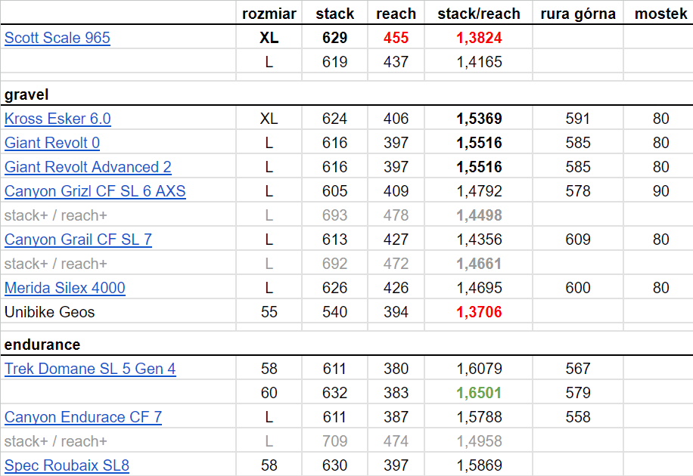Click the Merida Silex 4000 link
Image resolution: width=693 pixels, height=476 pixels.
tap(65, 288)
